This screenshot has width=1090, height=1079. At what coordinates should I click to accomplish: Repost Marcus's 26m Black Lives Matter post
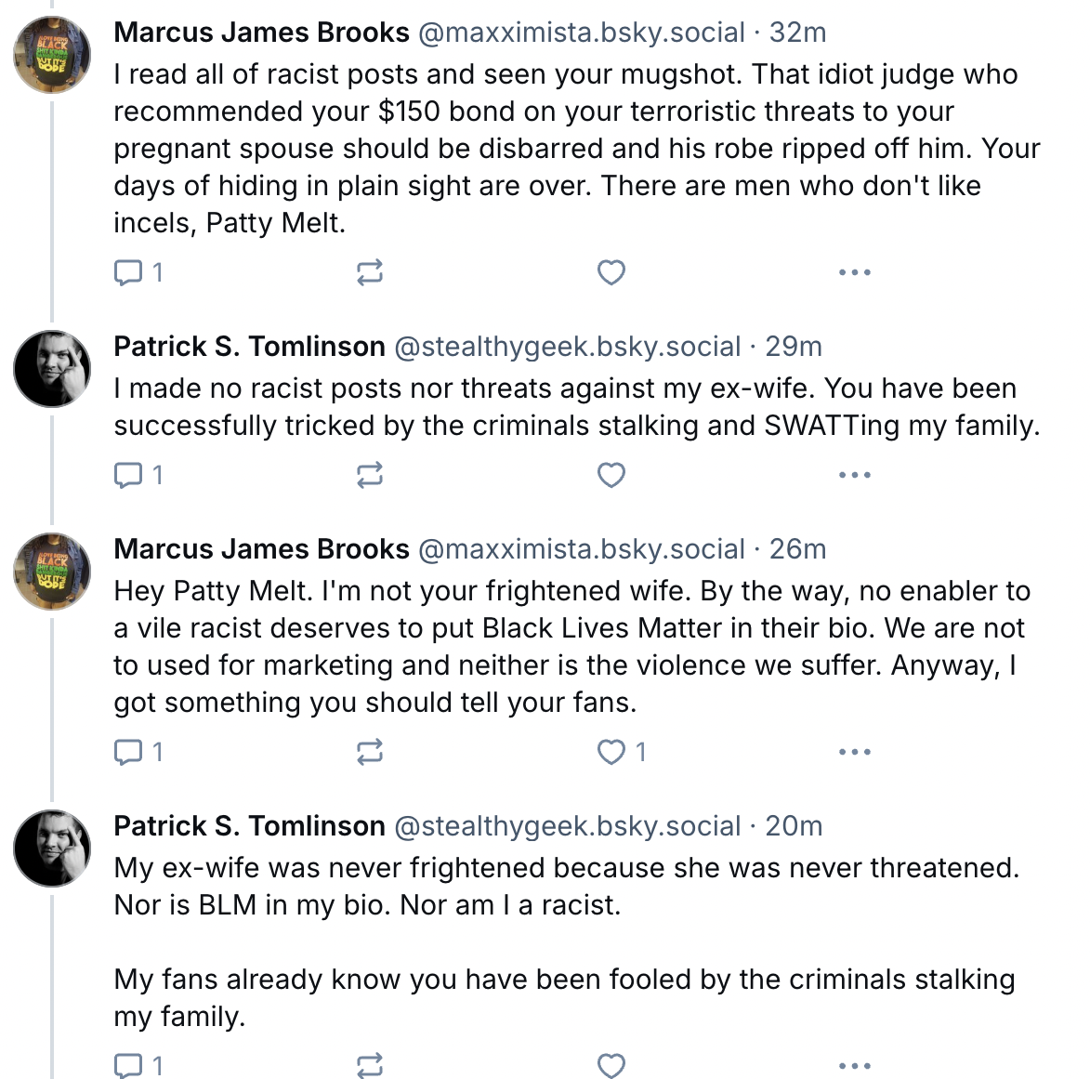[x=370, y=752]
